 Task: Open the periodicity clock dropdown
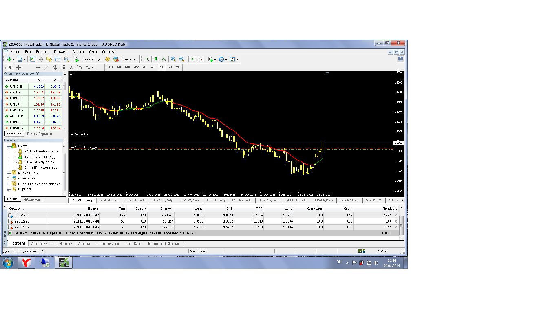pos(223,59)
